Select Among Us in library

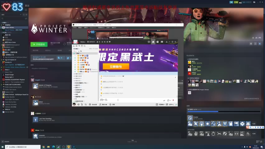pos(8,62)
